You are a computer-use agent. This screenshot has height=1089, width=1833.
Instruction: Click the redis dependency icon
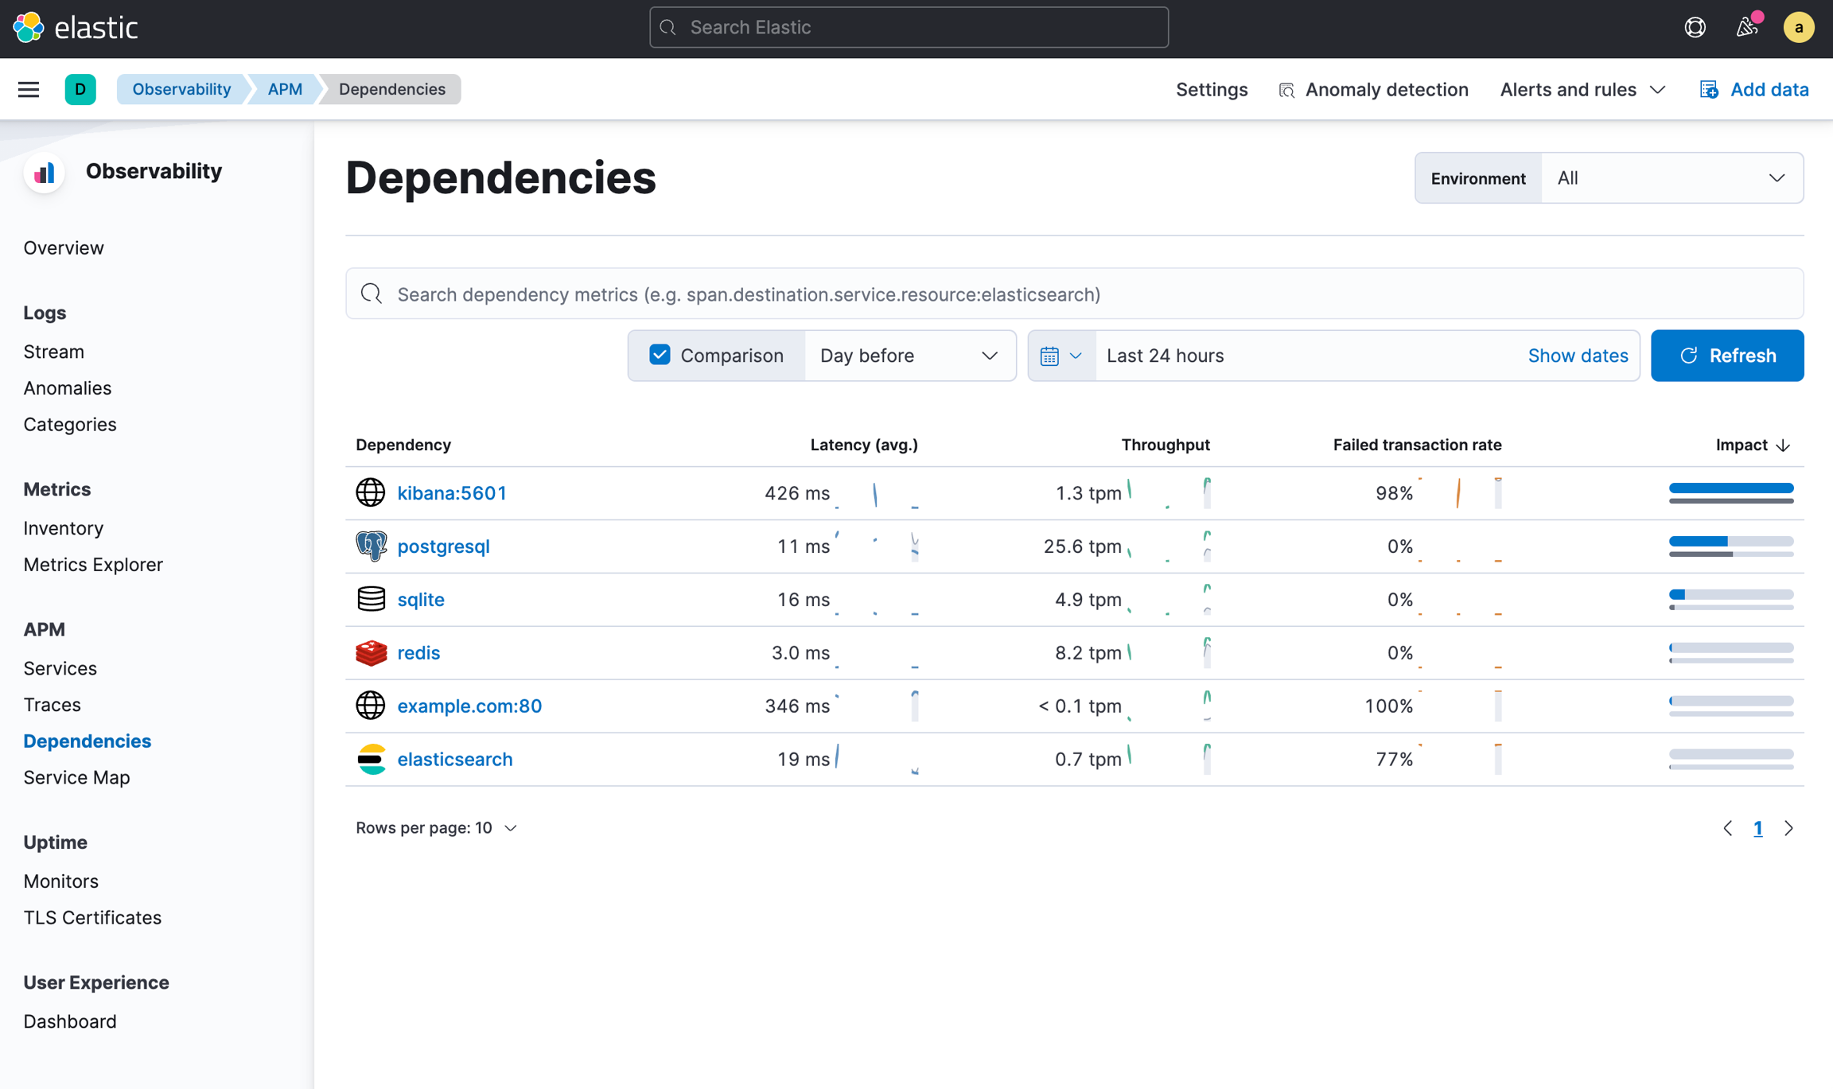point(371,653)
